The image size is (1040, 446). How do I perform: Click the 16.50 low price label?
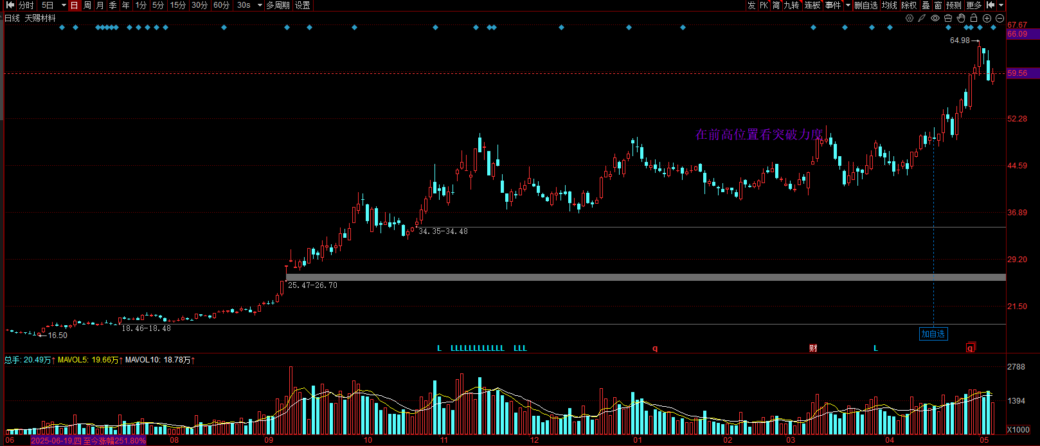(x=58, y=335)
